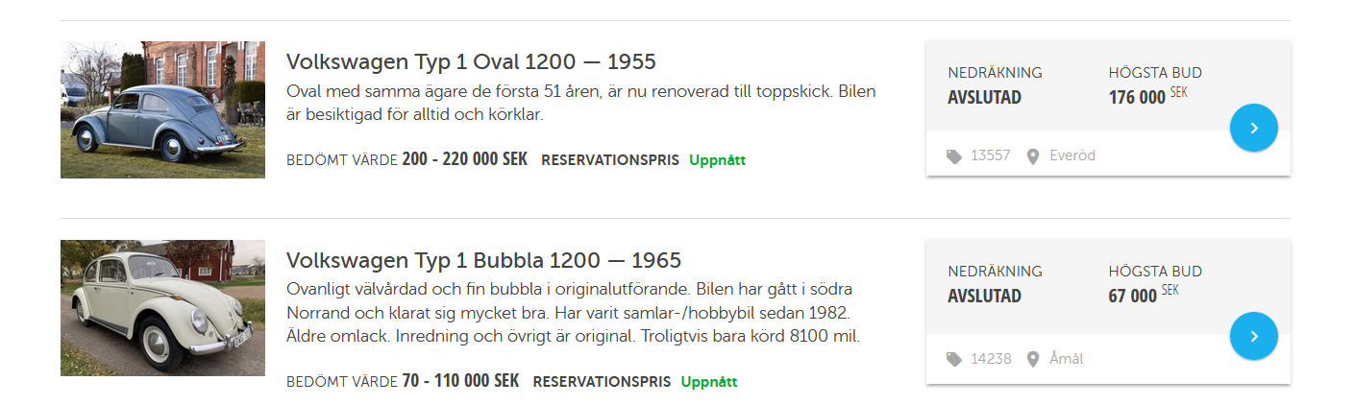
Task: Click the tag icon next to 13557
Action: point(954,156)
